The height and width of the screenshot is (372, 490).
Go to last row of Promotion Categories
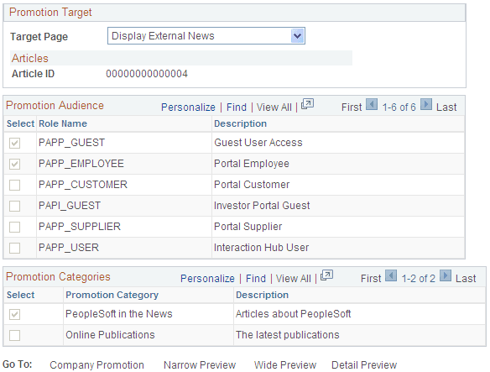[x=466, y=279]
